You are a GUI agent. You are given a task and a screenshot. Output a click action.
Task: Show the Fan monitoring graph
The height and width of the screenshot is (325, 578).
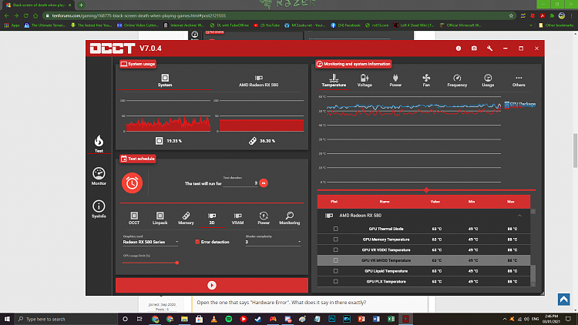pos(426,80)
